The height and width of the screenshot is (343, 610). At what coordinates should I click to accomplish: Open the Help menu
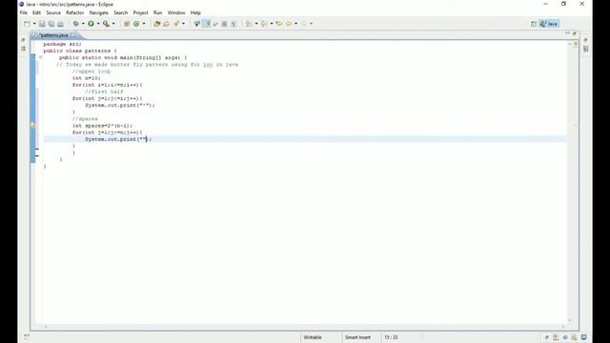[195, 12]
